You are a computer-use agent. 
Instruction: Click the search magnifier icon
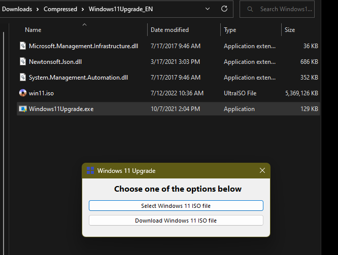click(x=250, y=9)
